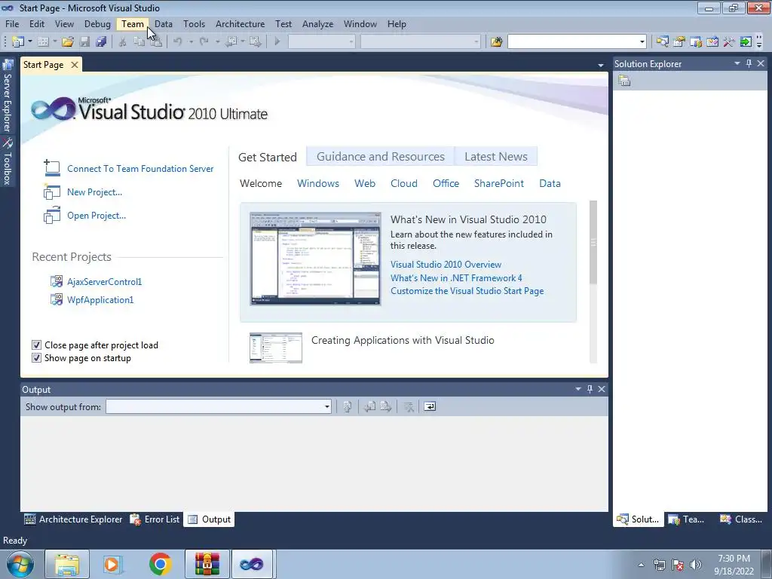
Task: Open the toolbar options overflow arrow
Action: tap(759, 42)
